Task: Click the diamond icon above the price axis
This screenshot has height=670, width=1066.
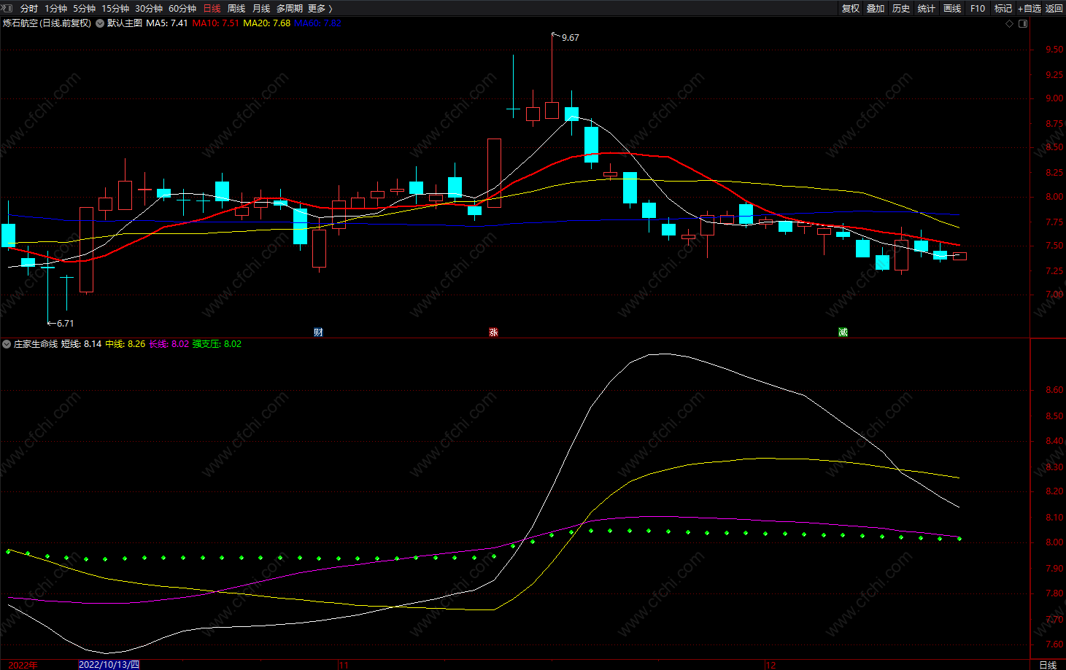Action: [x=1009, y=23]
